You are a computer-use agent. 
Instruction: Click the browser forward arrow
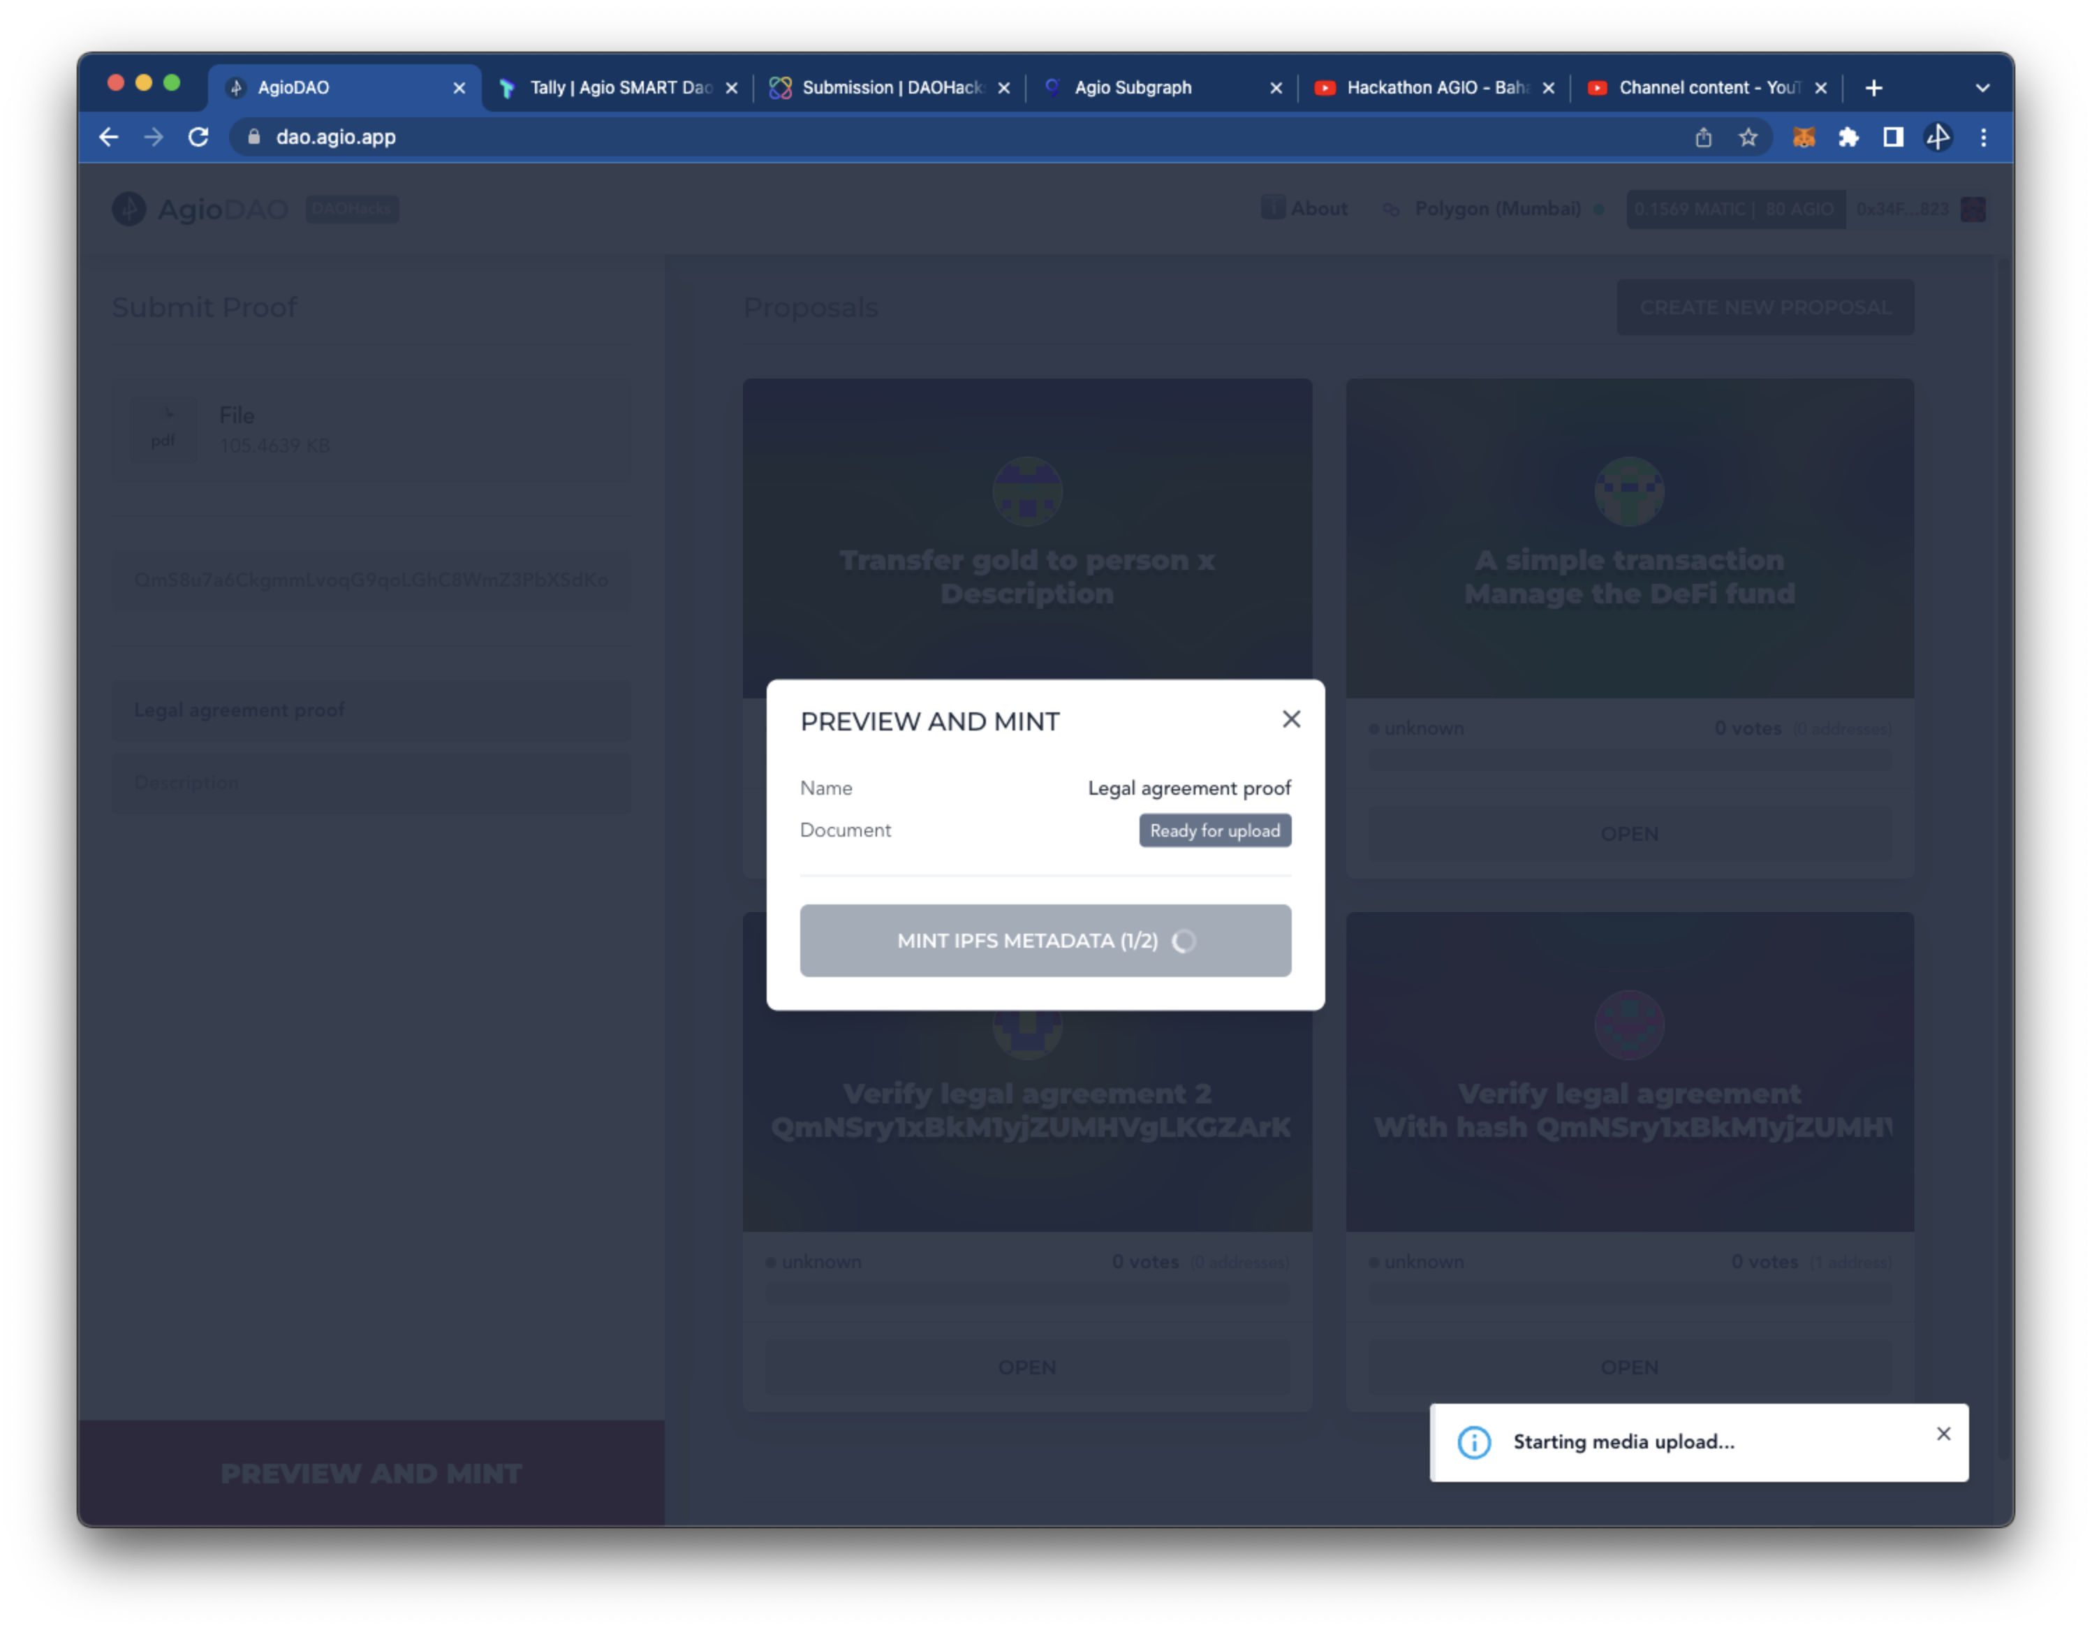(153, 137)
